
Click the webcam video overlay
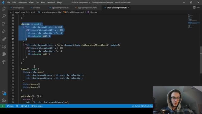tap(177, 100)
